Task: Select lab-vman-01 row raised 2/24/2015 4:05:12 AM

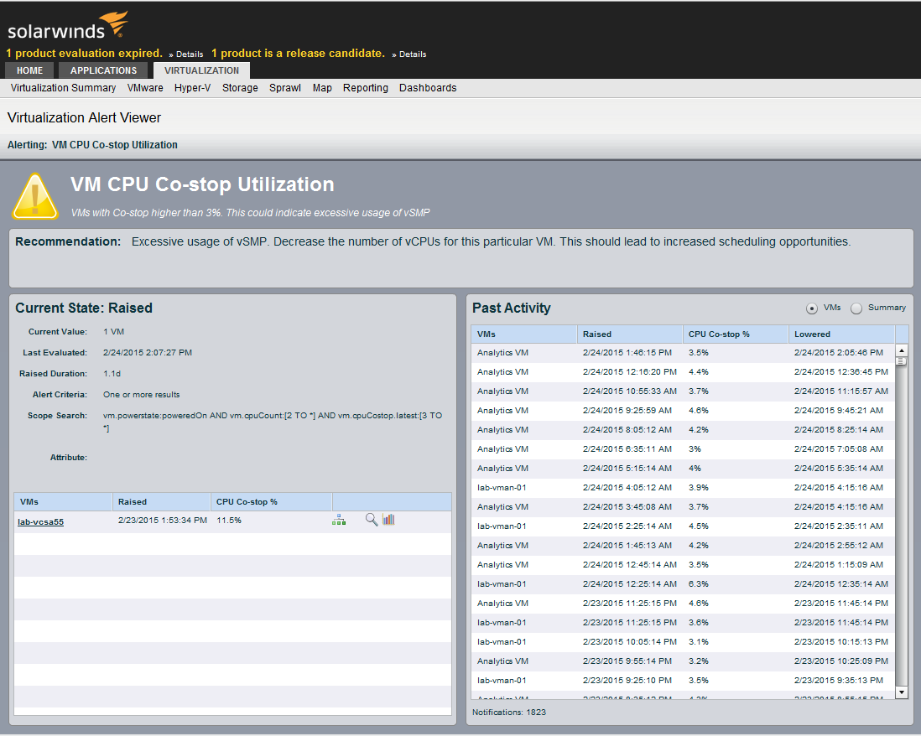Action: pos(683,488)
